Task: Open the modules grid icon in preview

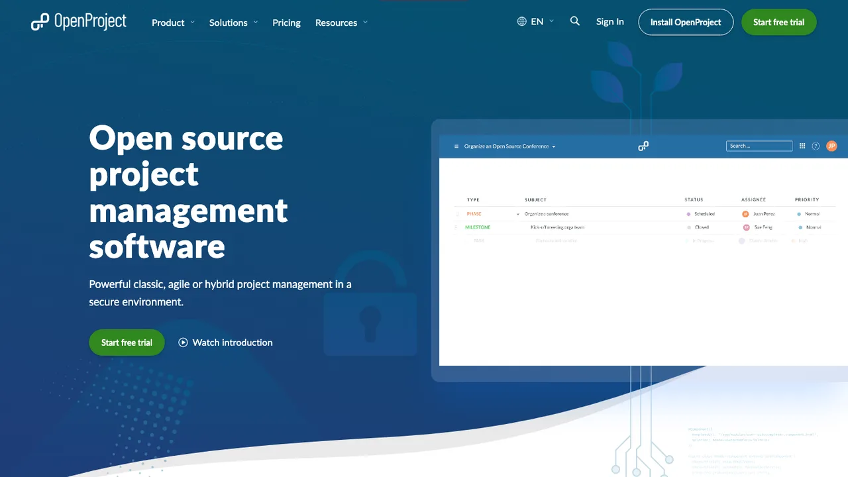Action: coord(802,146)
